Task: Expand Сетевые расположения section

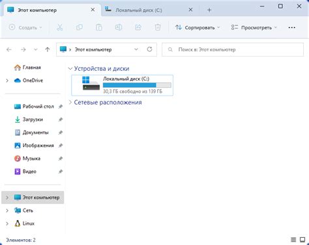Action: click(70, 102)
